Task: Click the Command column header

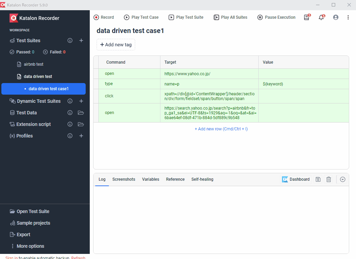Action: [129, 62]
